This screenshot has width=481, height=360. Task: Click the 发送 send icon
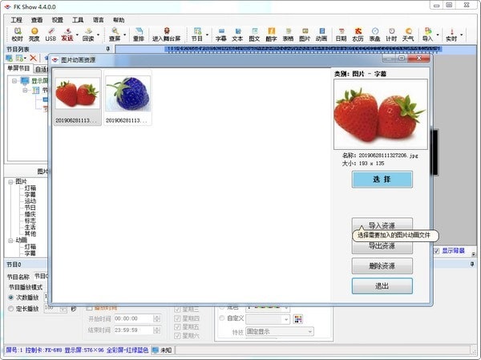pyautogui.click(x=67, y=34)
